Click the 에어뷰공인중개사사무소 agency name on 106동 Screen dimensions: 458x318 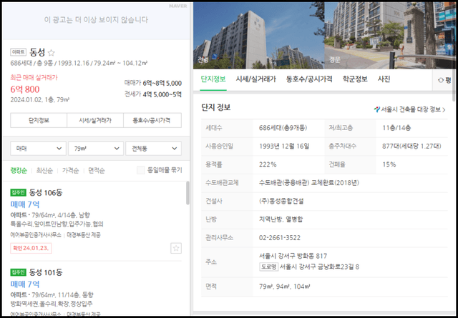pos(36,234)
